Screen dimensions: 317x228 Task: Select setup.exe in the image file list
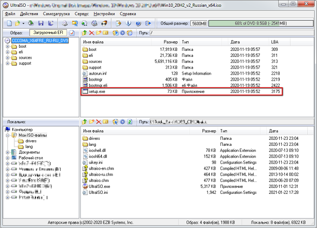pos(97,91)
